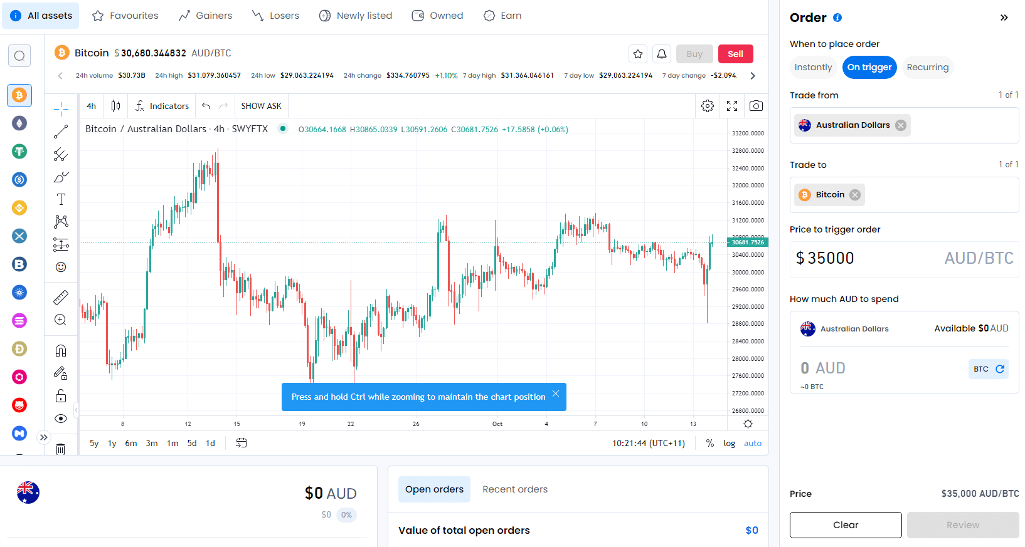
Task: Open order info tooltip icon
Action: pyautogui.click(x=837, y=18)
